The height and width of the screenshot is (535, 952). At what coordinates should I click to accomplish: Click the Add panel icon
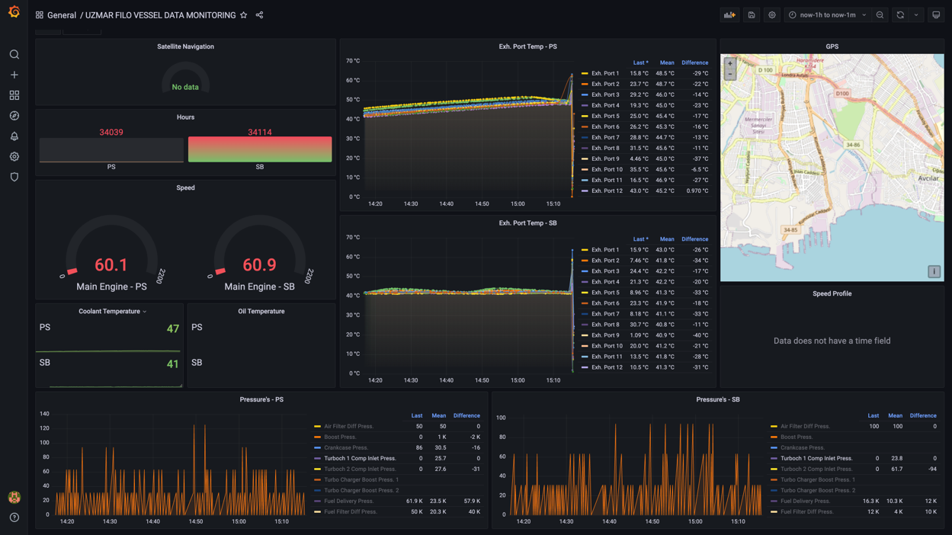tap(729, 15)
